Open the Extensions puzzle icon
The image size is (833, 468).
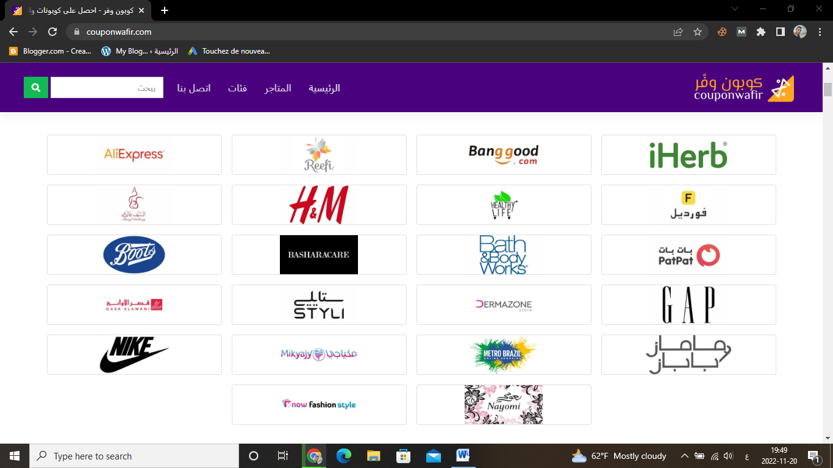tap(761, 32)
